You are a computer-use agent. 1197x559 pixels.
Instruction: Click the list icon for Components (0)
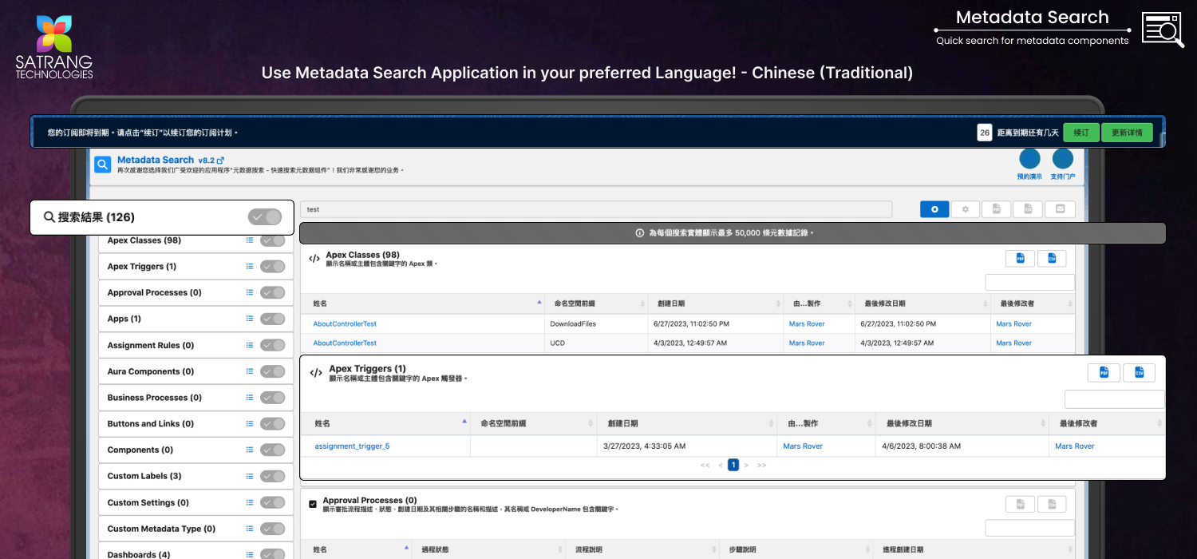250,450
